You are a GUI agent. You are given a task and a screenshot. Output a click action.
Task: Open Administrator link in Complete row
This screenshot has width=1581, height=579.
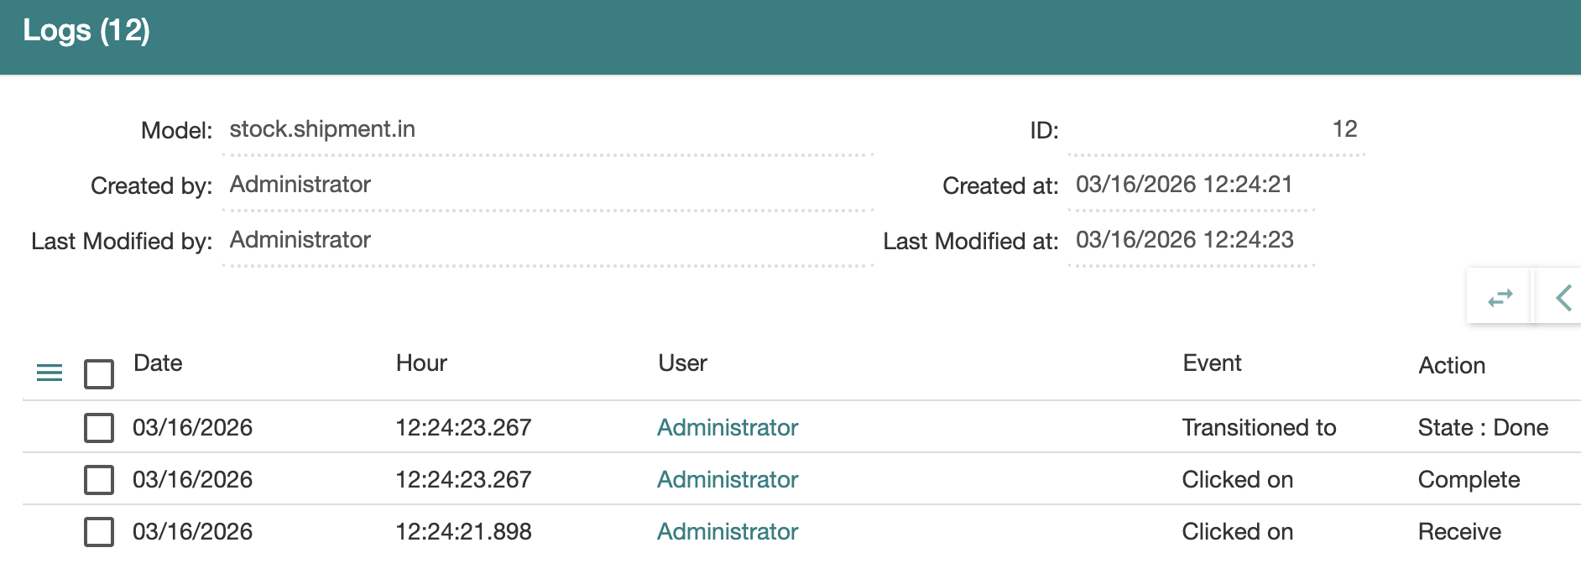coord(728,480)
